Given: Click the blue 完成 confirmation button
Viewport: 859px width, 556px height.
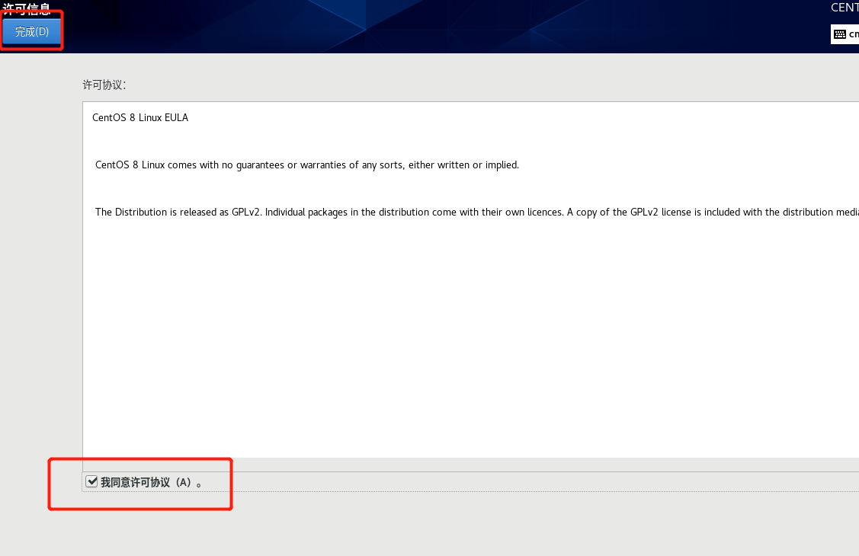Looking at the screenshot, I should point(30,31).
